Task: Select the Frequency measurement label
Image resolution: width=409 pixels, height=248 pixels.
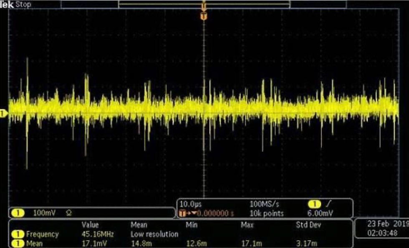Action: click(42, 234)
